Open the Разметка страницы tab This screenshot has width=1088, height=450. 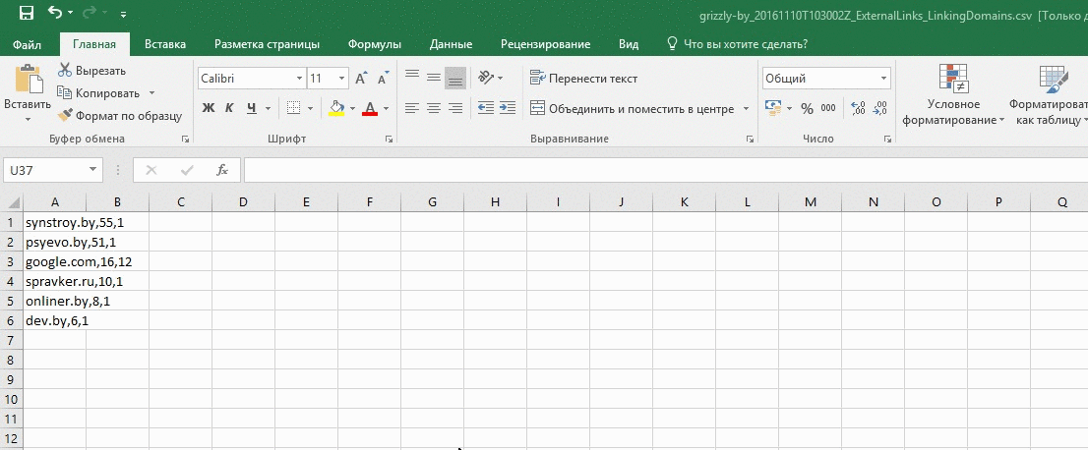[268, 44]
